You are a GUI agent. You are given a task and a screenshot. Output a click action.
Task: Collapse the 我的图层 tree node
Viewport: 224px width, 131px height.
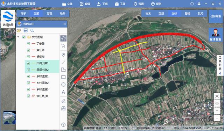[x=18, y=37]
